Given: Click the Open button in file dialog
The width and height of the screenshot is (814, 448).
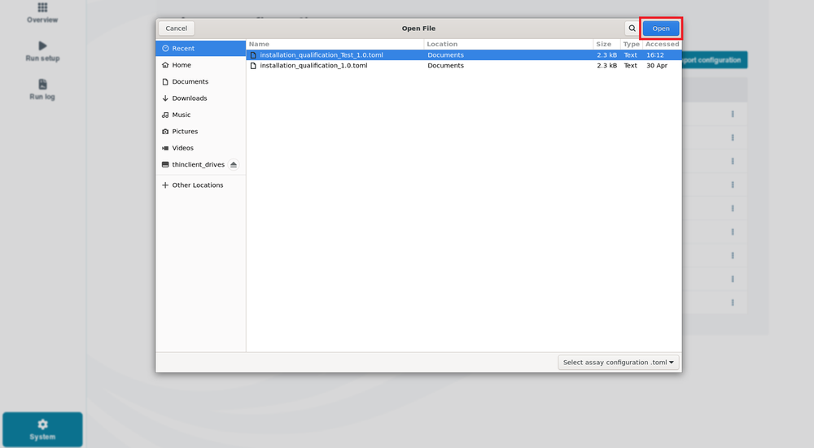Looking at the screenshot, I should (x=660, y=28).
